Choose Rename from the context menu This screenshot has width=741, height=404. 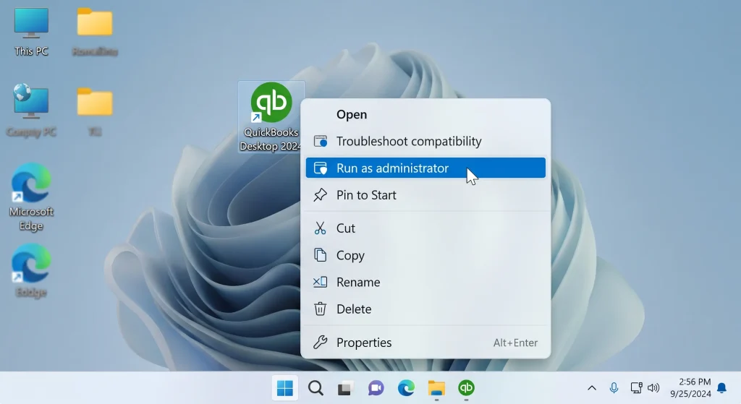click(425, 283)
